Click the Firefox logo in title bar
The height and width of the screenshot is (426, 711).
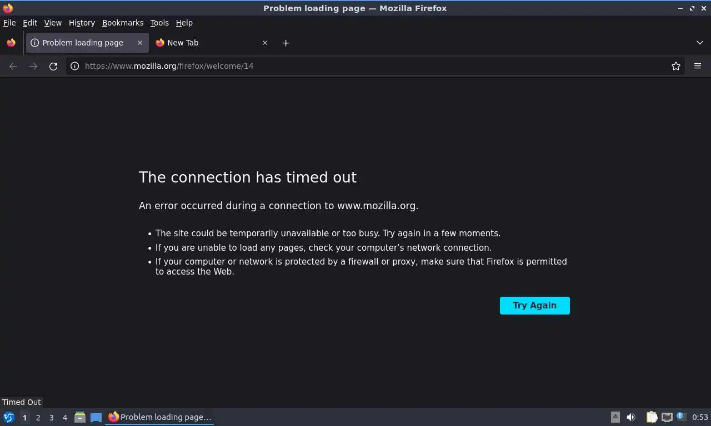coord(8,8)
